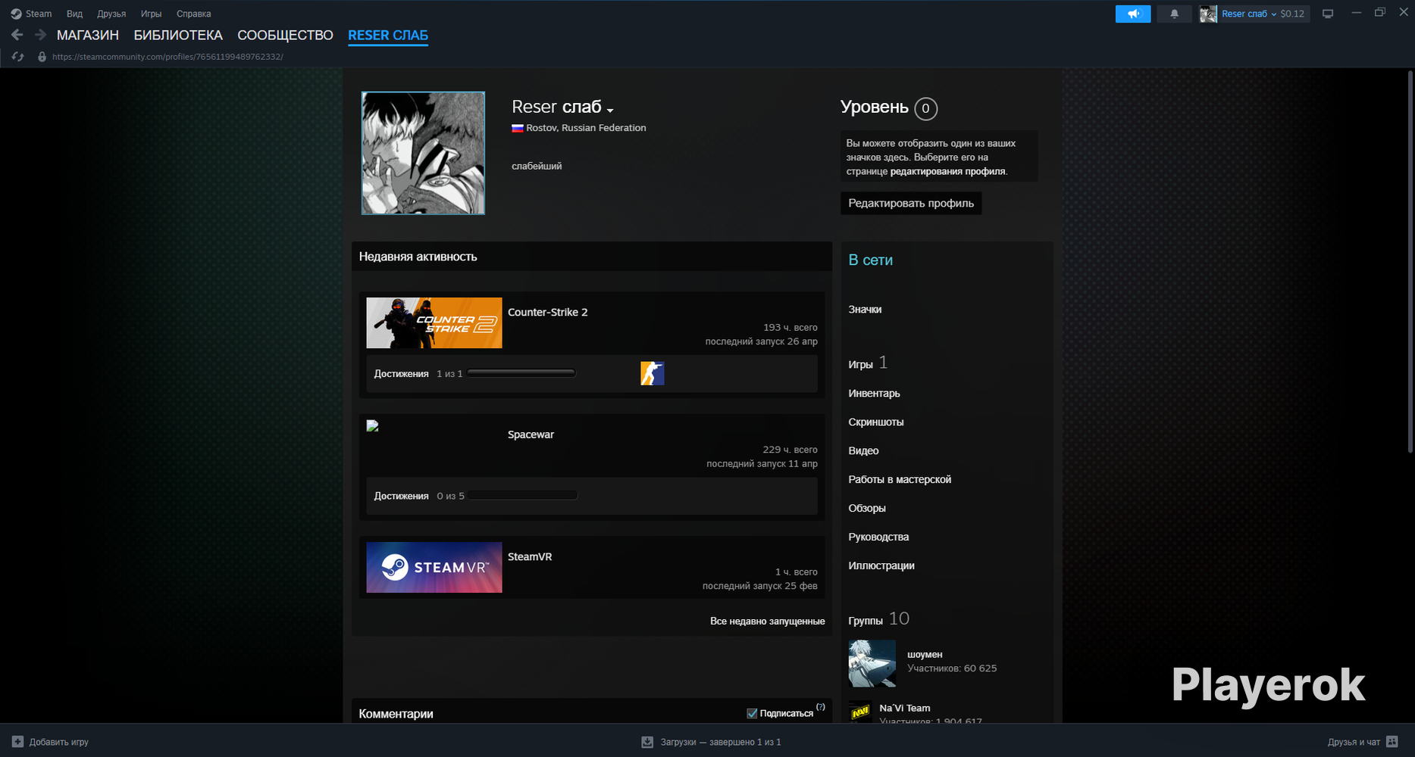Screen dimensions: 1415x757
Task: Click the help question mark near Подписаться
Action: tap(821, 707)
